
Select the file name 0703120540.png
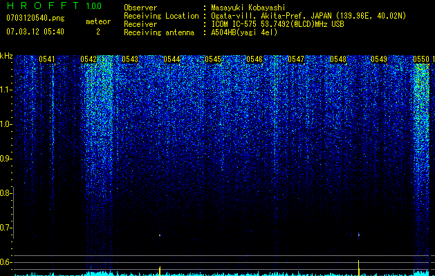pos(35,19)
